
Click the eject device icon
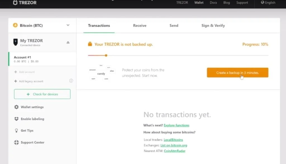click(x=68, y=43)
